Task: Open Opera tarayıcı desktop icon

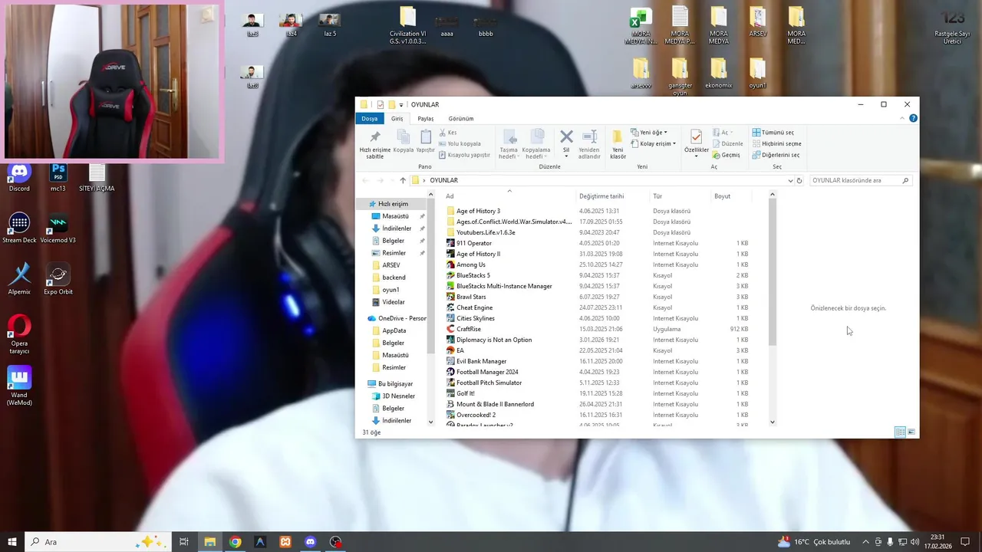Action: tap(19, 334)
